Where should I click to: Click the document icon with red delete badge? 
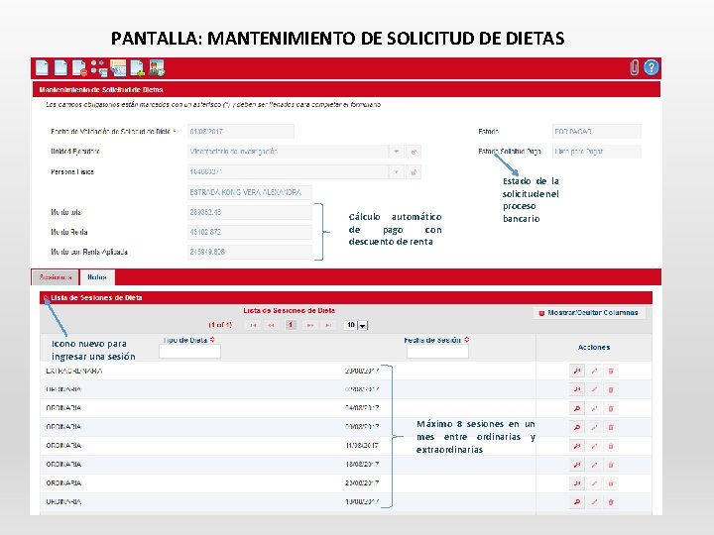pyautogui.click(x=80, y=68)
